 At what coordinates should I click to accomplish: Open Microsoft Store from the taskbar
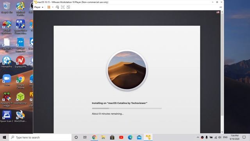pos(112,137)
